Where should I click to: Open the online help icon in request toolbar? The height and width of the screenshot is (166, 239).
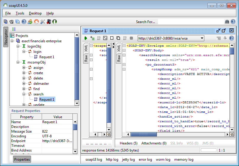(x=232, y=38)
